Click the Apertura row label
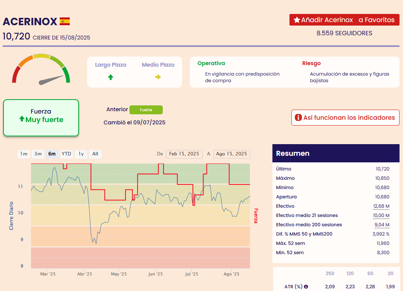The image size is (403, 291). point(286,197)
